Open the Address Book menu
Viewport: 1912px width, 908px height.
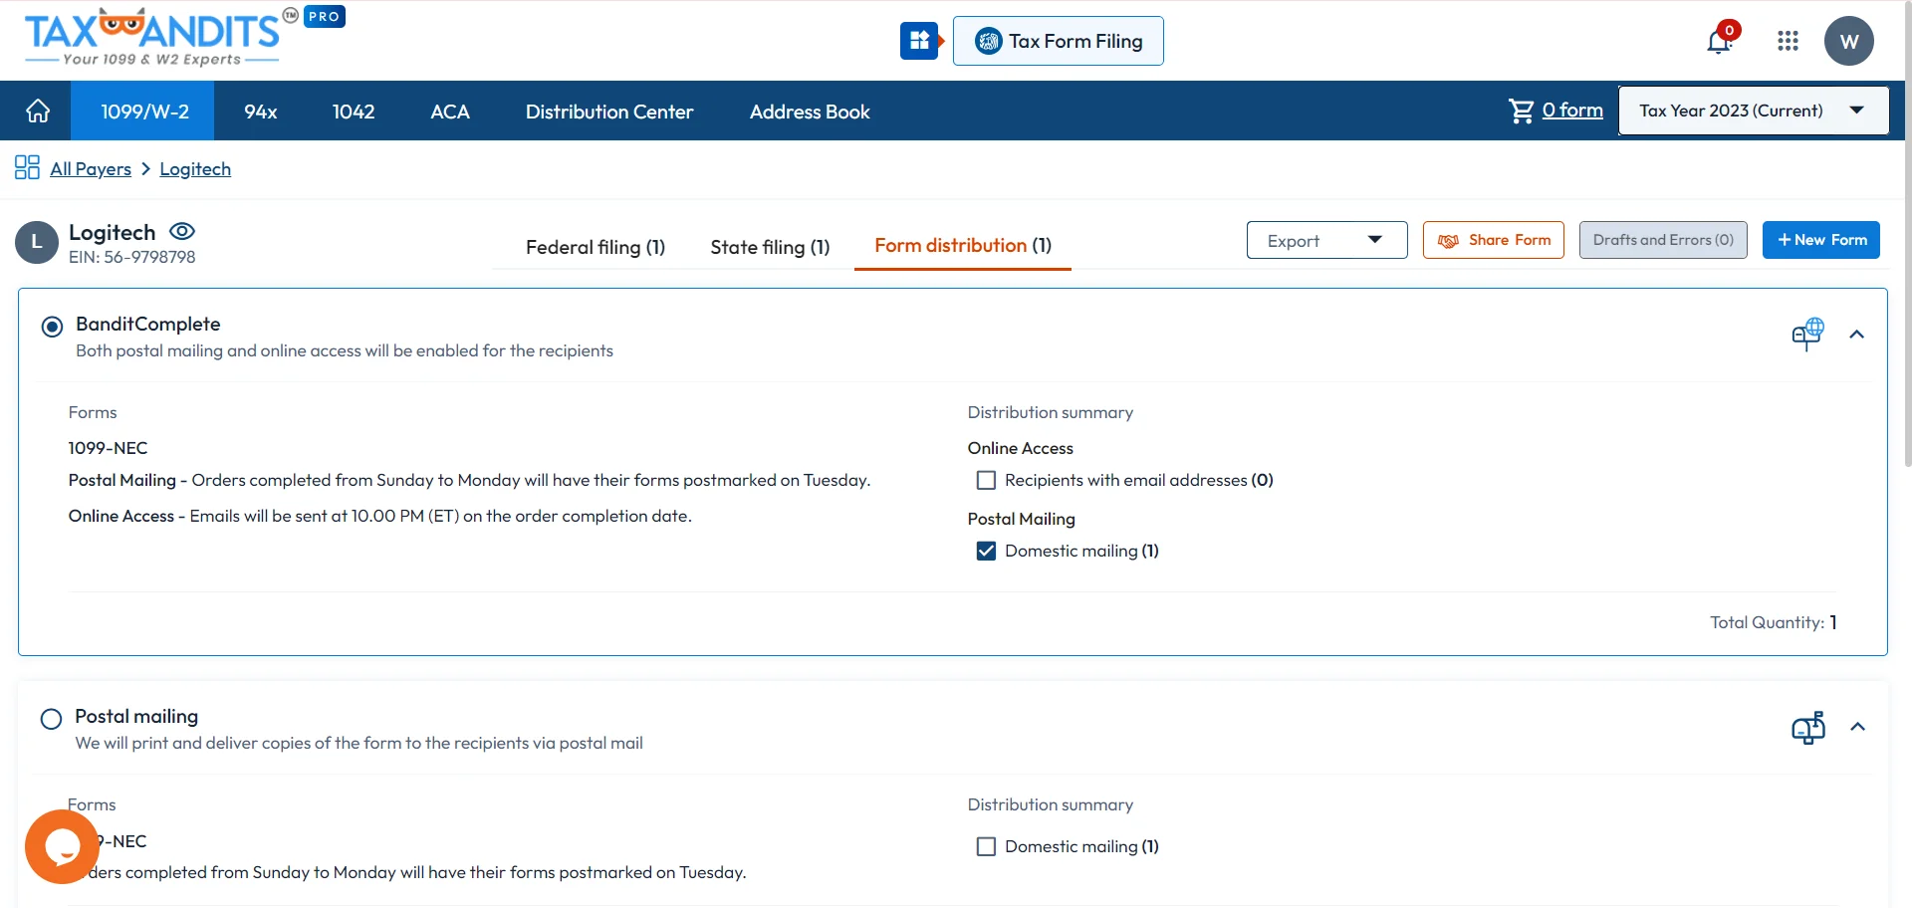tap(810, 112)
